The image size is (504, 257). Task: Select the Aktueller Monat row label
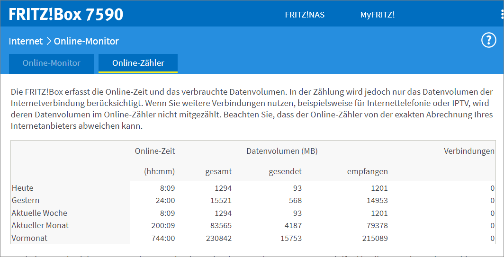(x=40, y=225)
